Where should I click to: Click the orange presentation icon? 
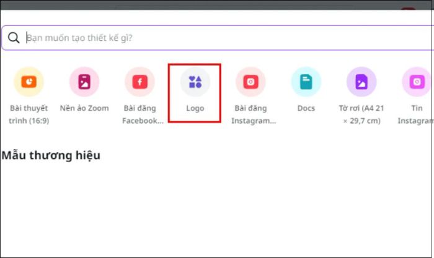(29, 82)
